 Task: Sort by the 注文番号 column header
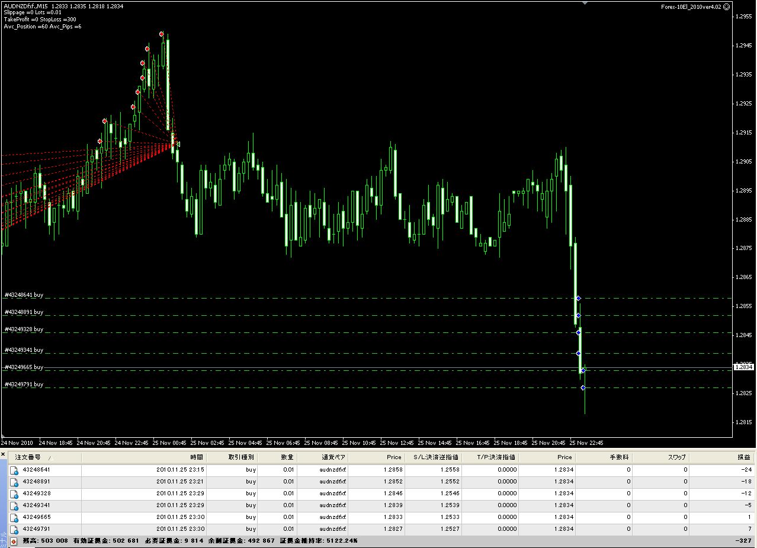(x=44, y=457)
